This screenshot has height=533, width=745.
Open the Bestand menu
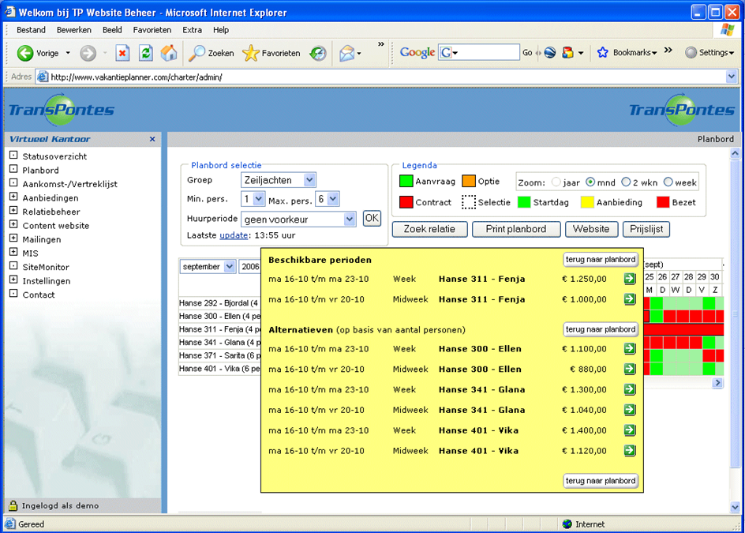click(31, 30)
